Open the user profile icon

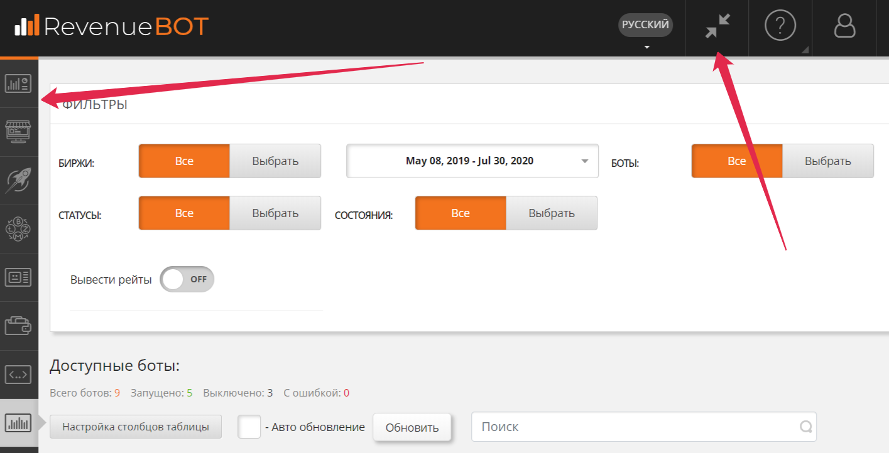click(845, 27)
